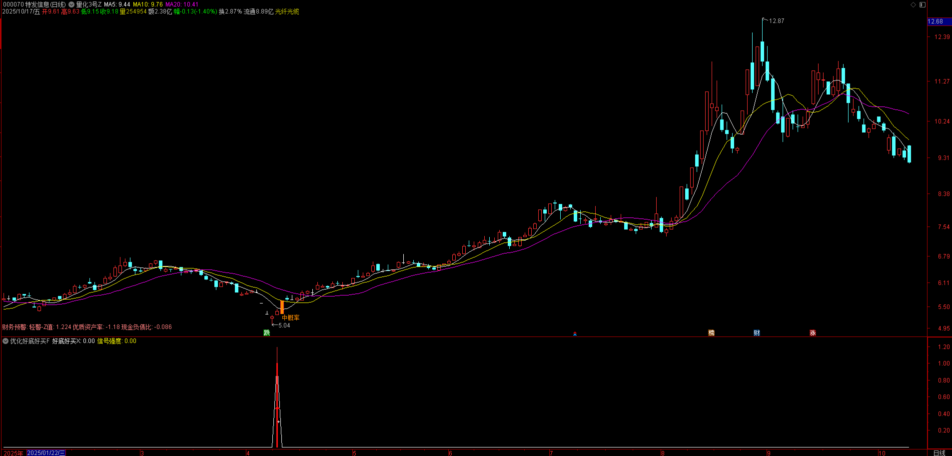Select the orange 中概率 signal candle
This screenshot has height=456, width=952.
pos(282,306)
